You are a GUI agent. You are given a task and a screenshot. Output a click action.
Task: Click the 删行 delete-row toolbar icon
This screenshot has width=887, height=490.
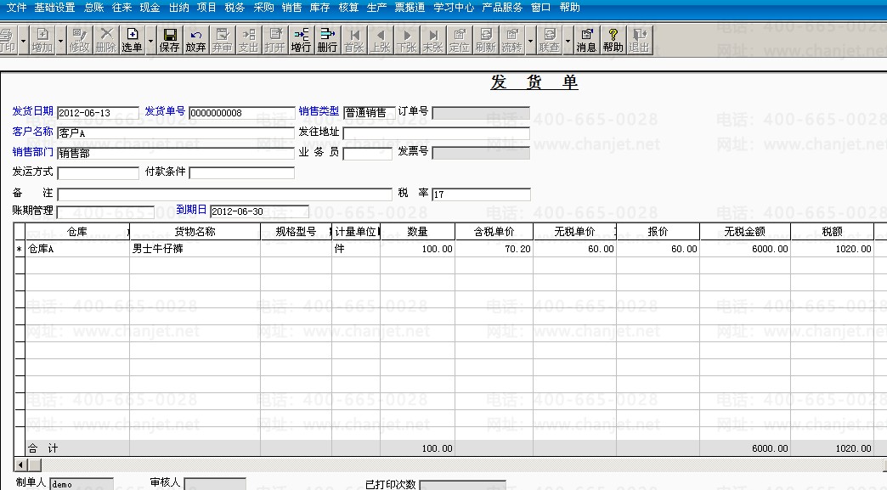coord(327,40)
